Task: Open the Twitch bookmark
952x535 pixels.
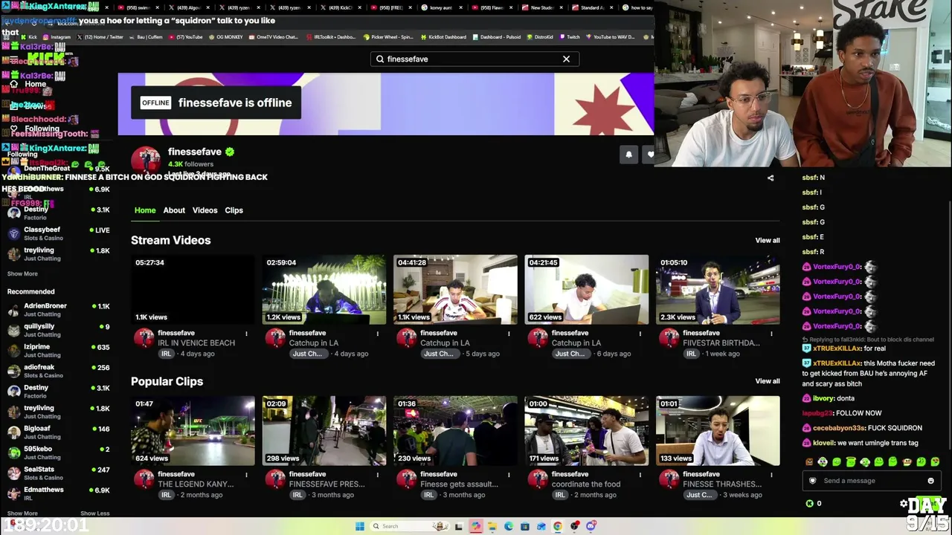Action: pos(570,37)
